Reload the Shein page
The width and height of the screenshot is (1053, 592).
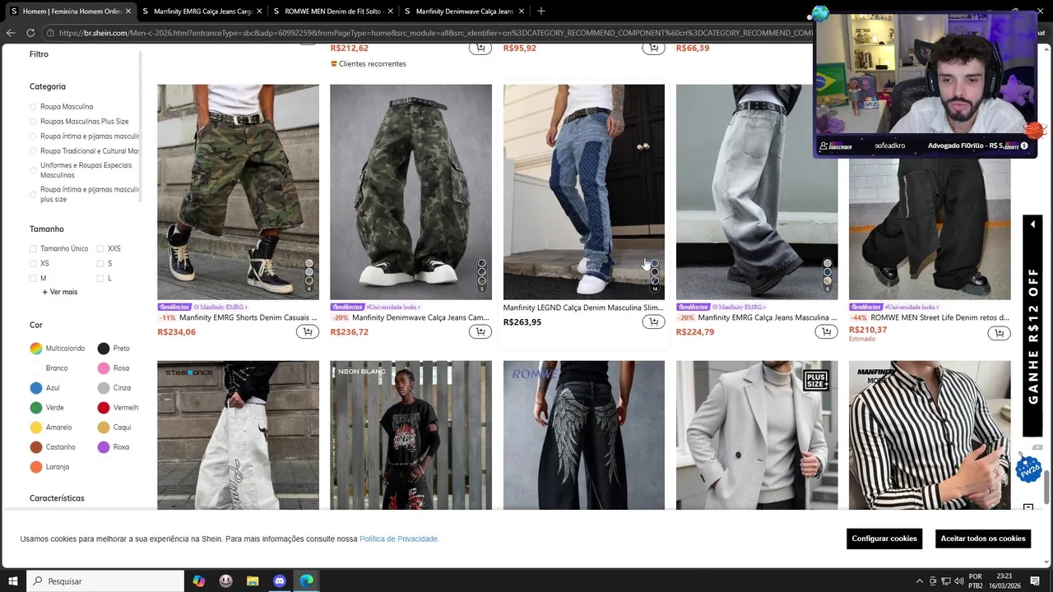pyautogui.click(x=30, y=33)
